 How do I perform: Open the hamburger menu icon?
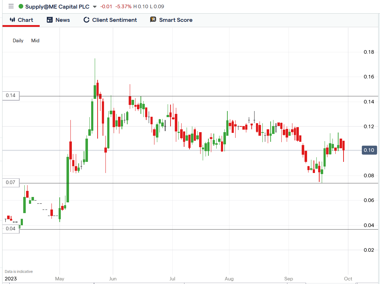(11, 6)
